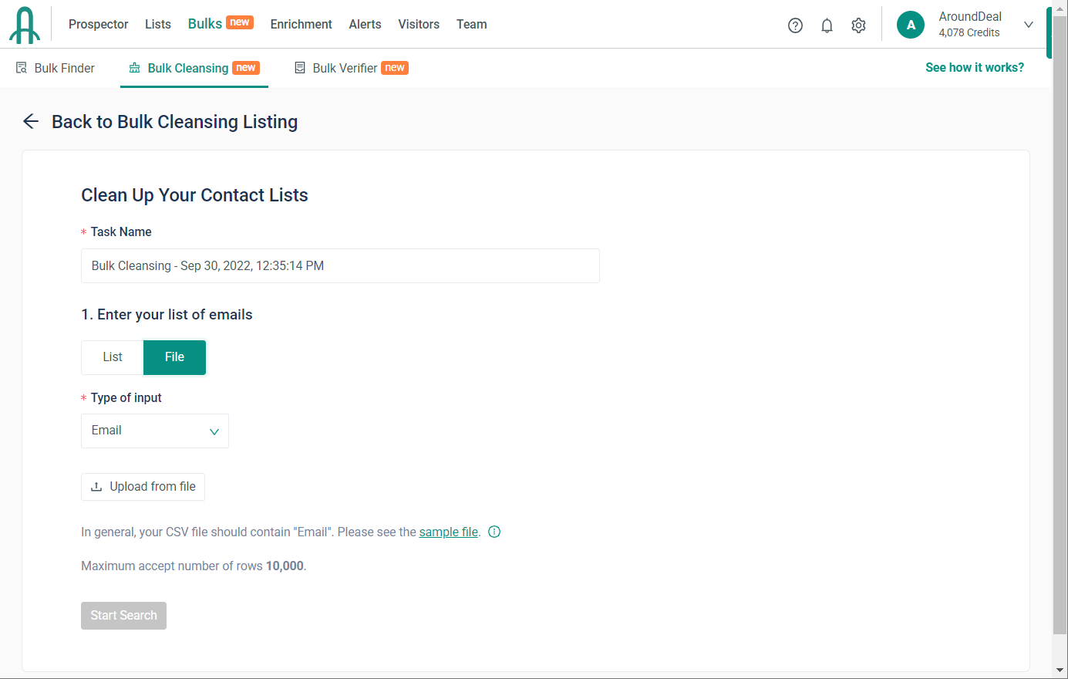Viewport: 1068px width, 679px height.
Task: Select the File input mode
Action: pyautogui.click(x=174, y=357)
